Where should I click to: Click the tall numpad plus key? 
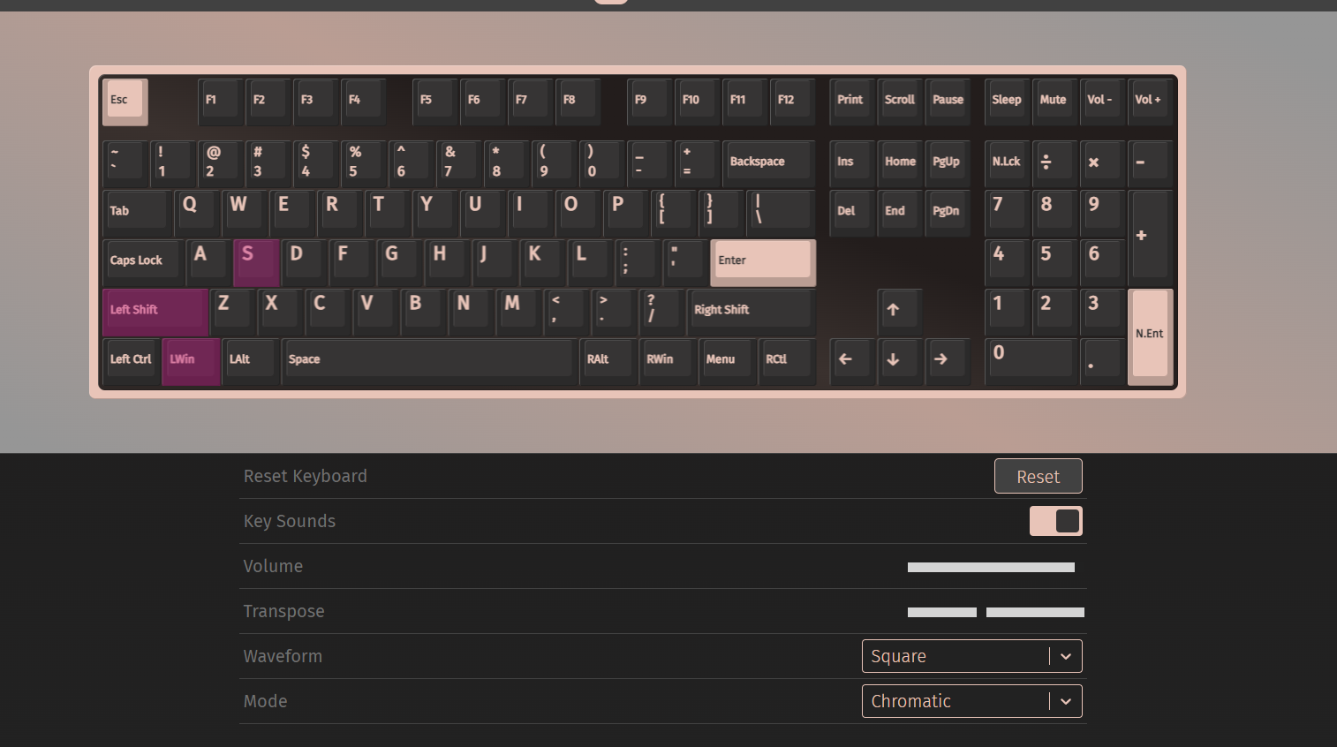tap(1150, 238)
